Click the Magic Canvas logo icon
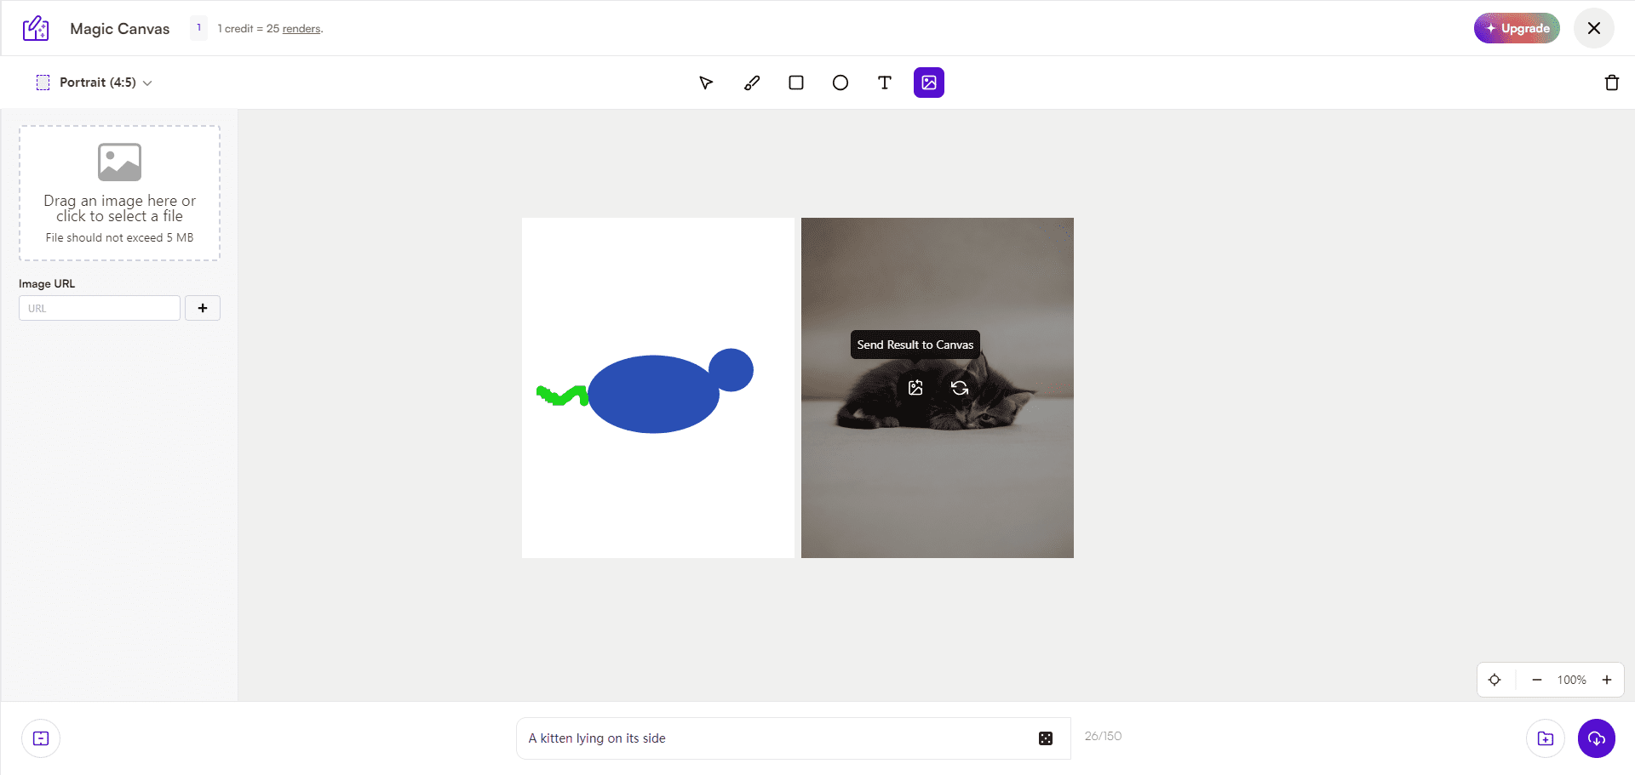 pyautogui.click(x=36, y=28)
